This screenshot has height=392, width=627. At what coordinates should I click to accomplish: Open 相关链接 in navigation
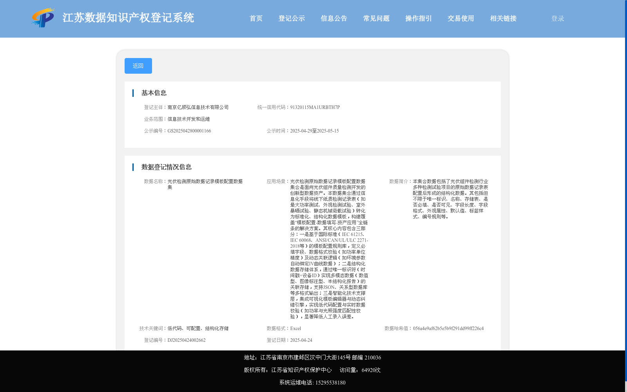pyautogui.click(x=503, y=18)
